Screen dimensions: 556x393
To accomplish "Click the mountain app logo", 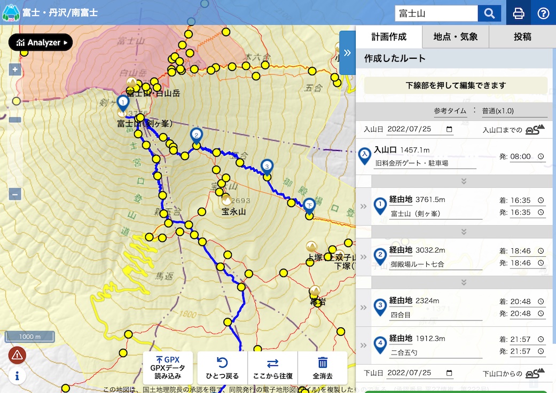I will click(x=11, y=13).
